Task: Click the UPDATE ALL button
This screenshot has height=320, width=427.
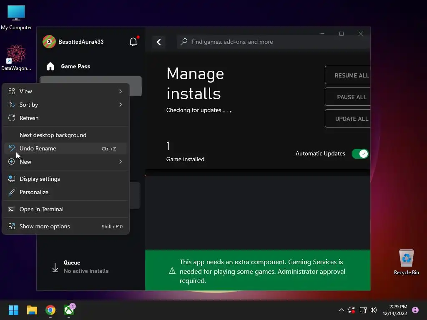Action: 348,119
